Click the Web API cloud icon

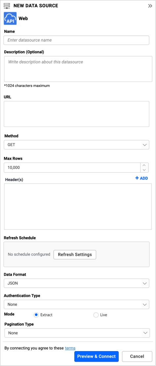click(x=10, y=19)
